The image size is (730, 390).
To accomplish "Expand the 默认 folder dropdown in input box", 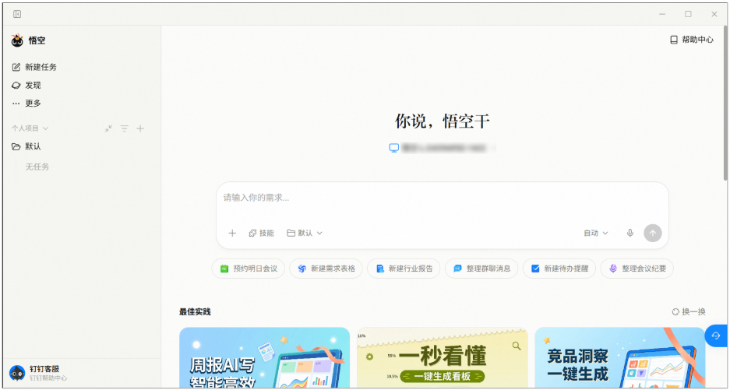I will point(305,234).
